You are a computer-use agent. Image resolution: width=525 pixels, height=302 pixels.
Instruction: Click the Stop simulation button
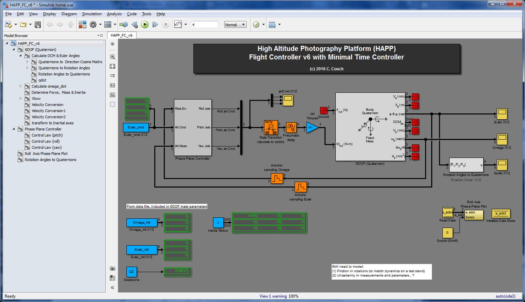tap(166, 24)
